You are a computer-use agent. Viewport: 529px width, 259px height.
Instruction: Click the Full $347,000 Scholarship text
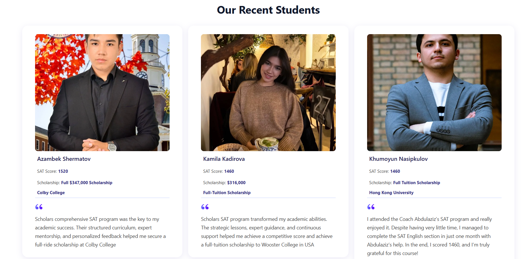tap(87, 183)
